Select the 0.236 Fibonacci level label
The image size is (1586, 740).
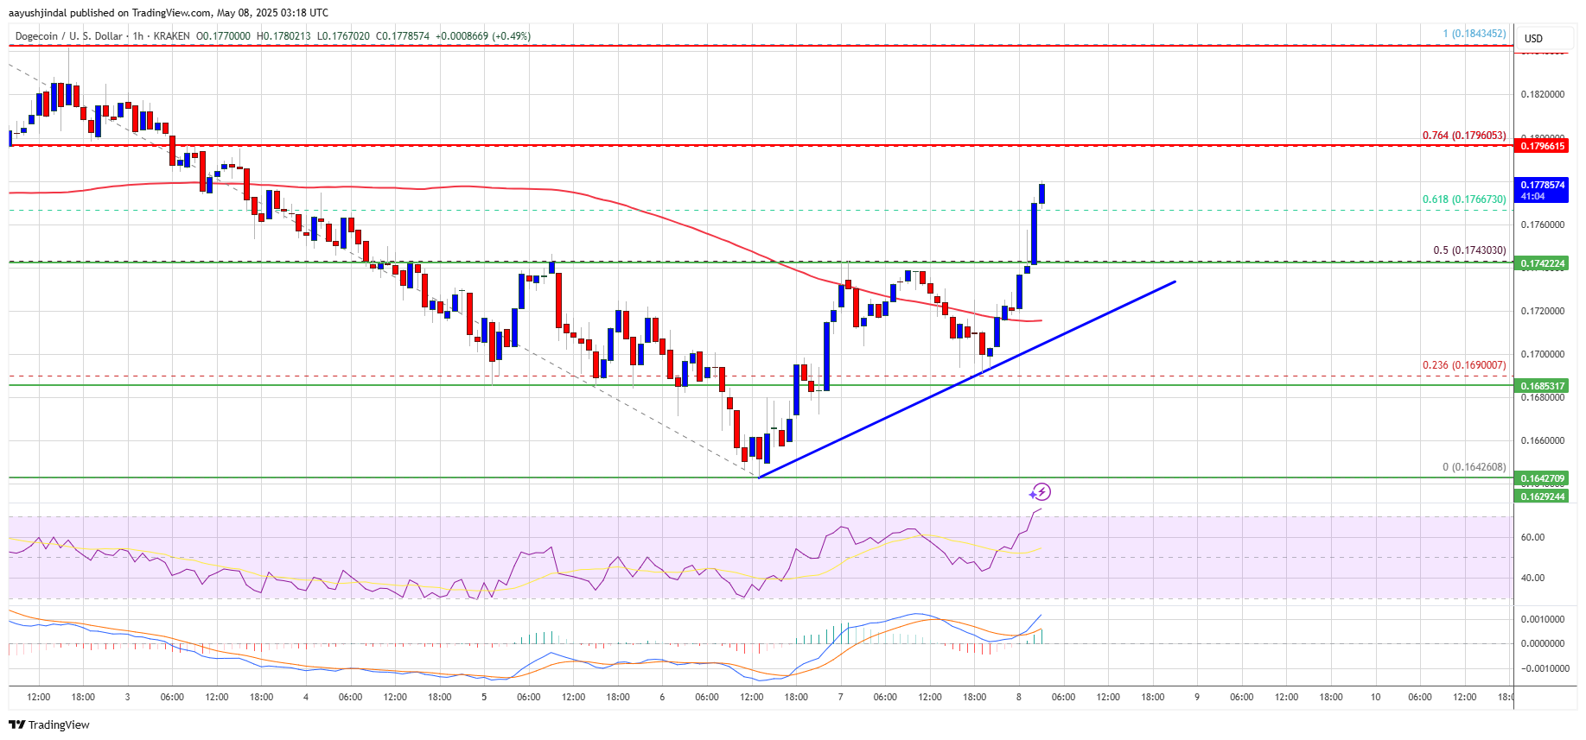coord(1463,365)
